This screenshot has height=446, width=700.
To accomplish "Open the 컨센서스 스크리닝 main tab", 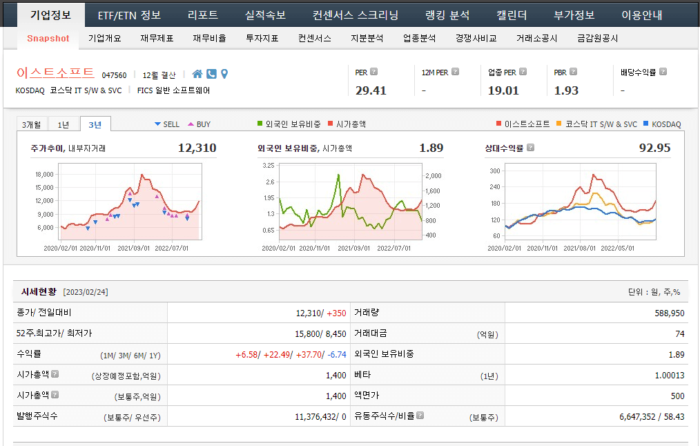I will (x=356, y=15).
